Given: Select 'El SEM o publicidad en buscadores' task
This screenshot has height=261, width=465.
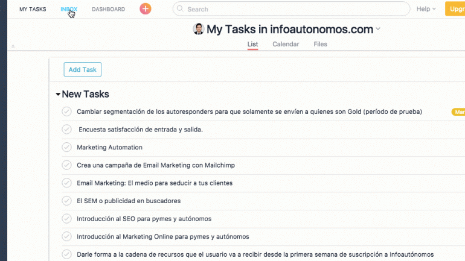Looking at the screenshot, I should pos(129,201).
